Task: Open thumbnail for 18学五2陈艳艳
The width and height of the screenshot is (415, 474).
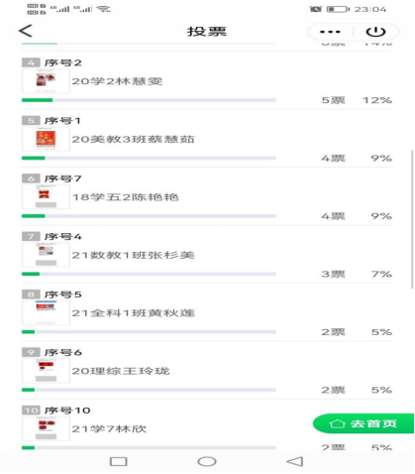Action: click(x=46, y=197)
